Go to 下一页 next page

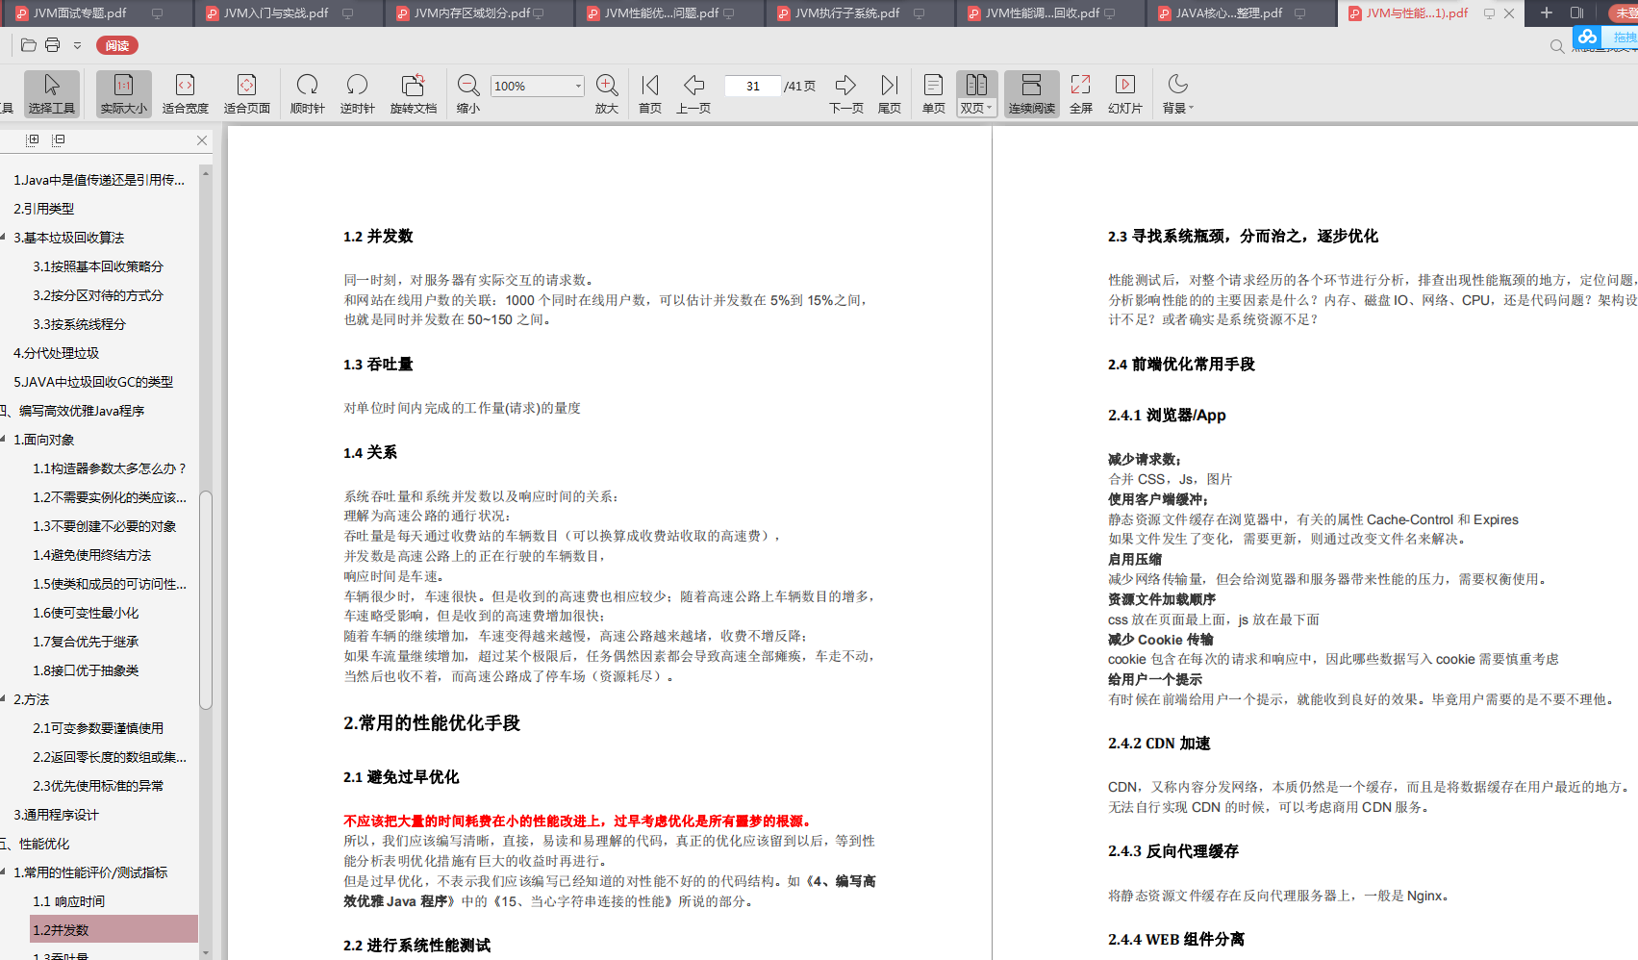point(846,93)
